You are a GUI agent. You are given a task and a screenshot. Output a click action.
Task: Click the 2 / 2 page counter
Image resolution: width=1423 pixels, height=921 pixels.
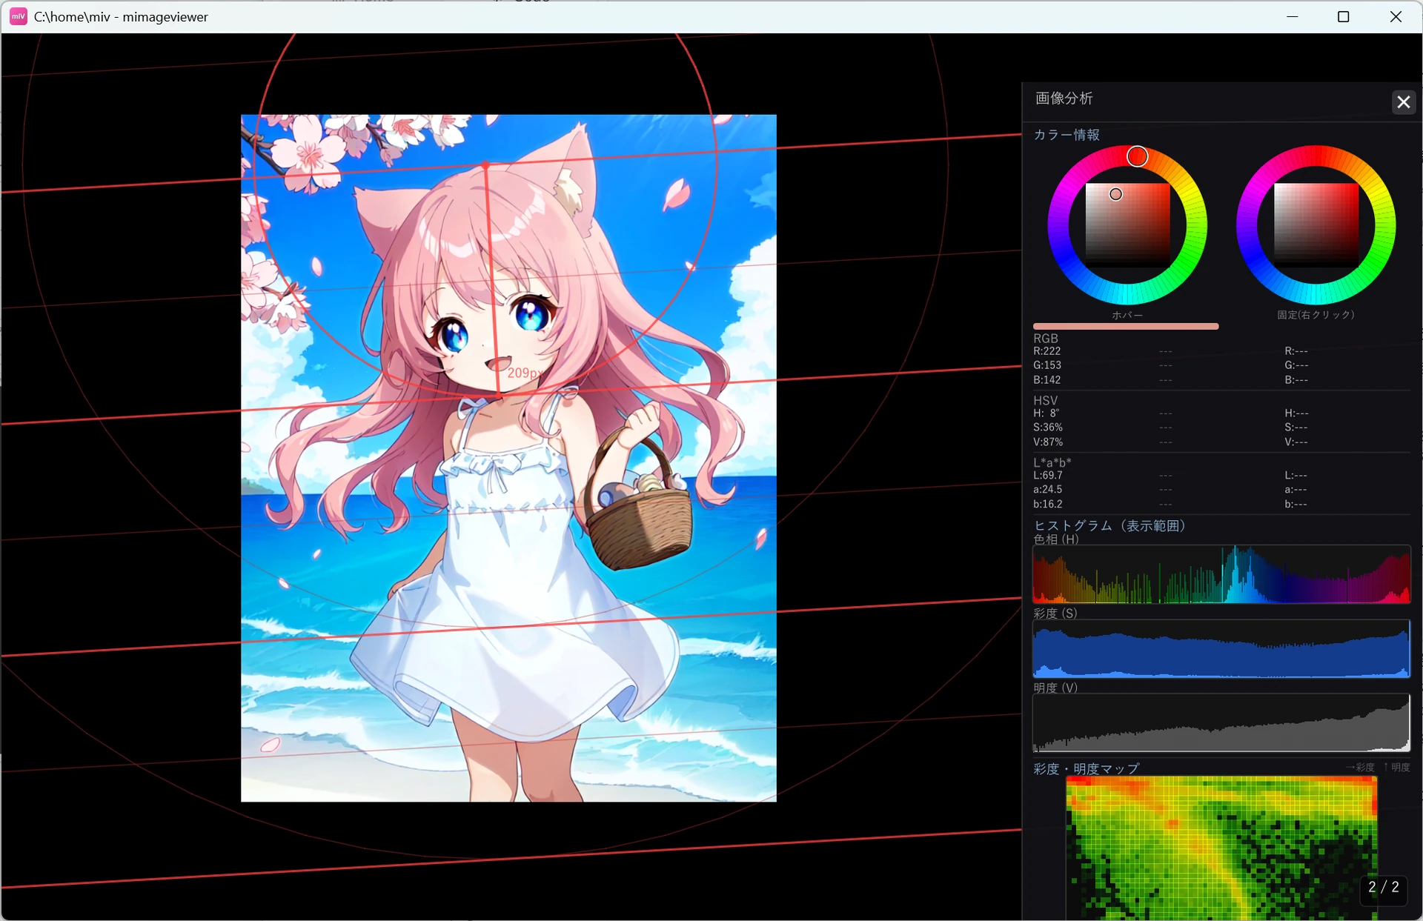click(1384, 887)
